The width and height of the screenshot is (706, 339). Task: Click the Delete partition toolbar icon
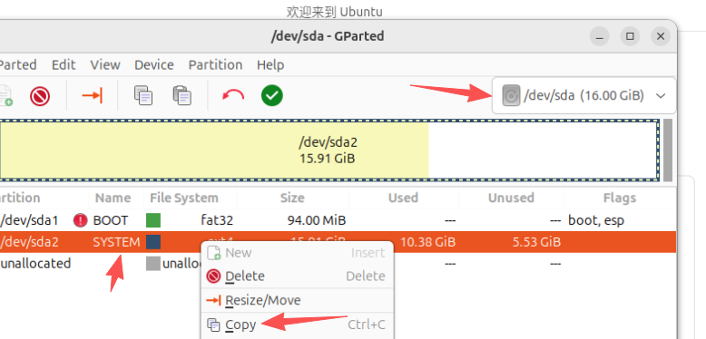tap(40, 96)
